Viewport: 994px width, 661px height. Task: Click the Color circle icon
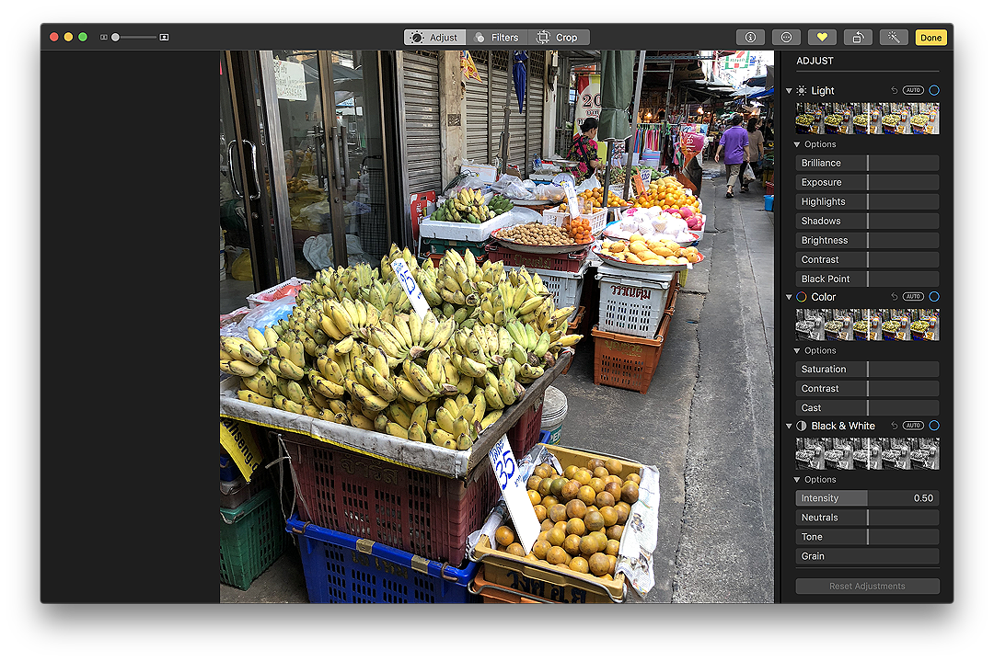802,297
